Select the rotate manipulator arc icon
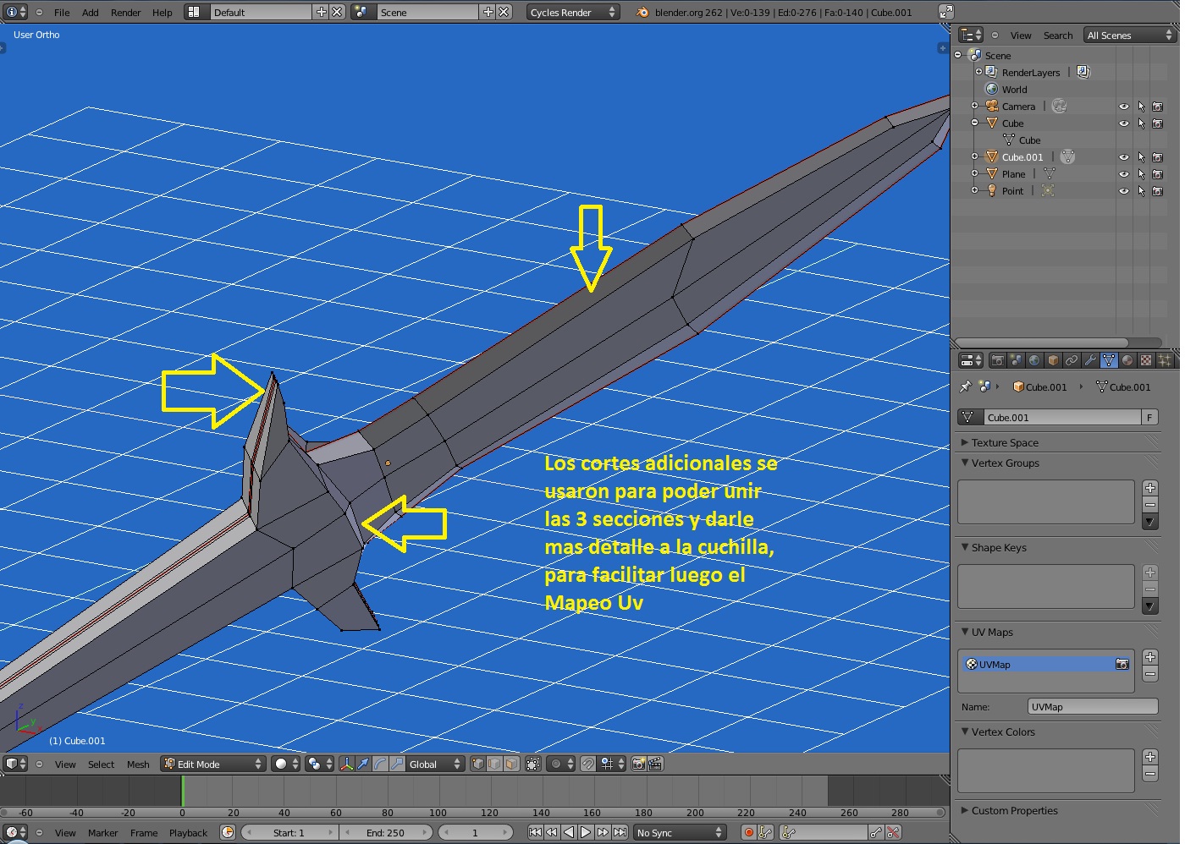The image size is (1185, 844). point(380,764)
